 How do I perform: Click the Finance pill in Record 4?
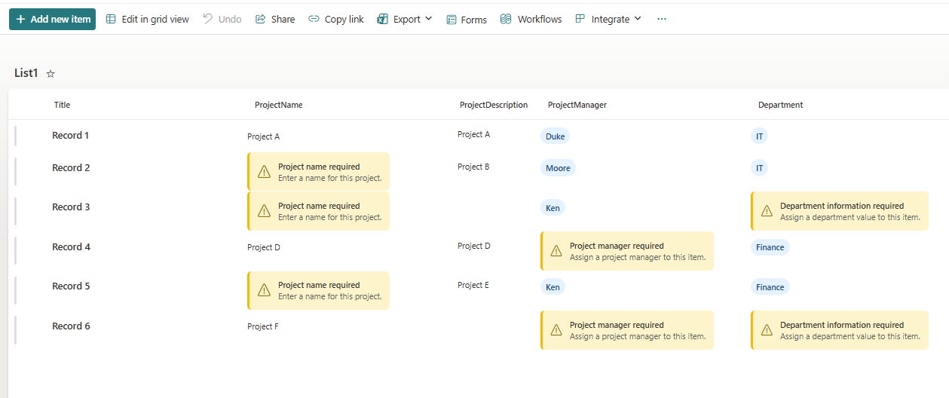point(770,247)
